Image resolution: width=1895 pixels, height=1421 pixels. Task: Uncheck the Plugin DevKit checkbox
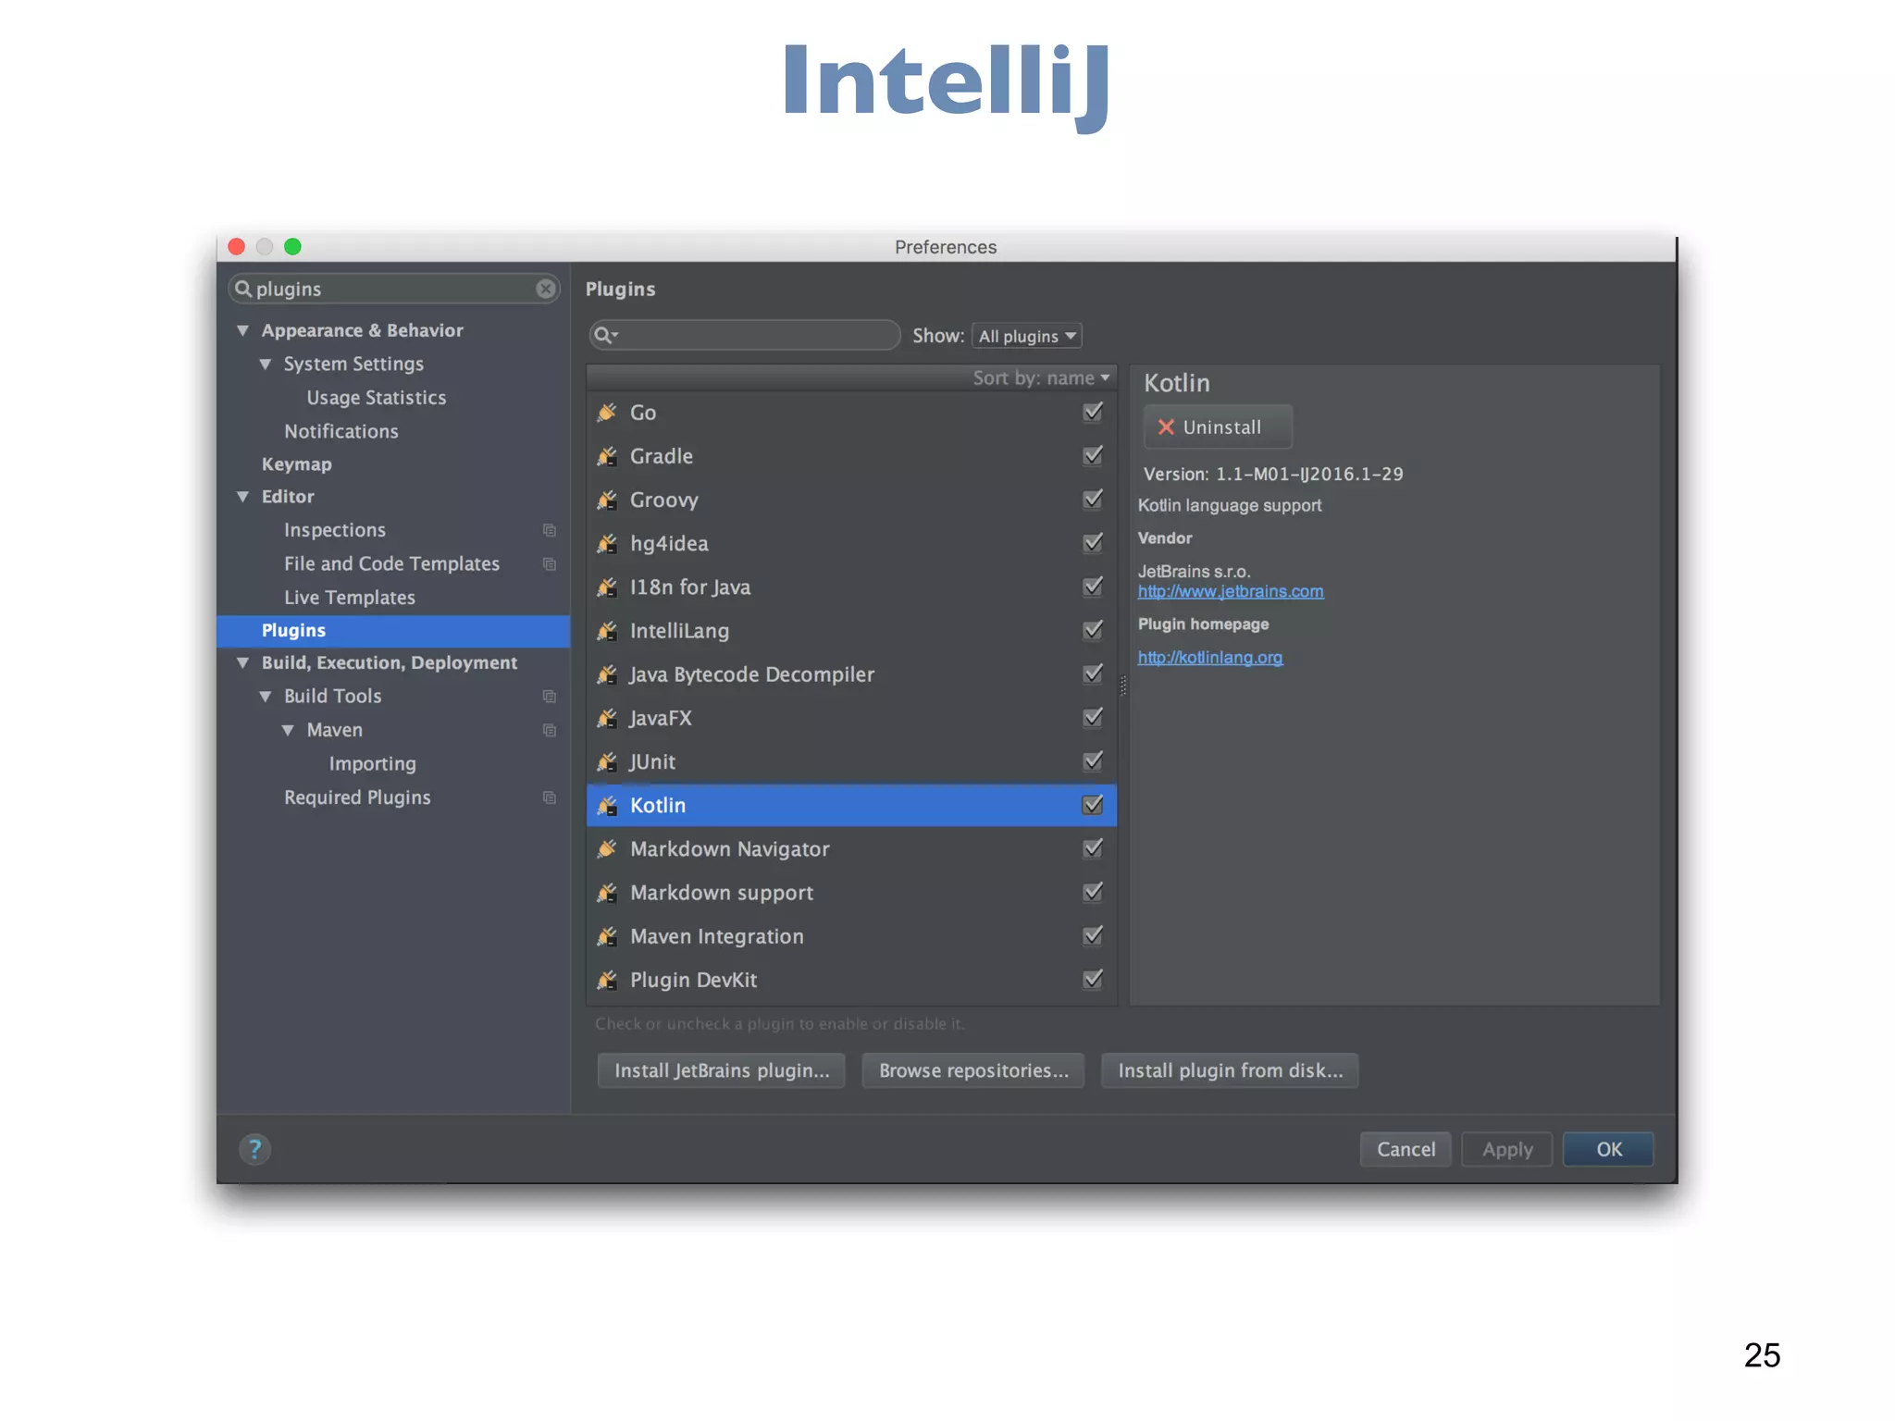click(1093, 979)
